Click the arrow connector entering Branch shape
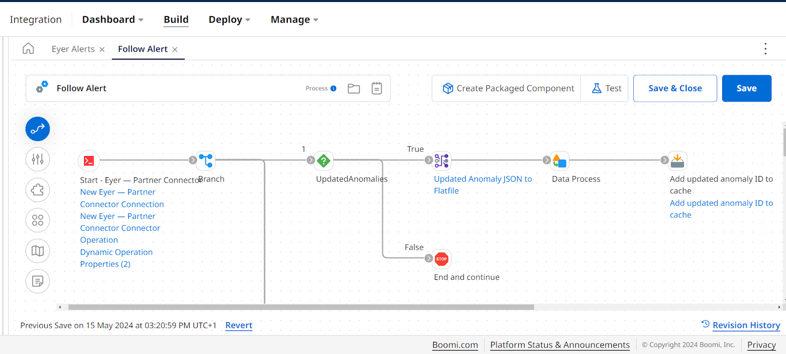The image size is (786, 354). [193, 160]
